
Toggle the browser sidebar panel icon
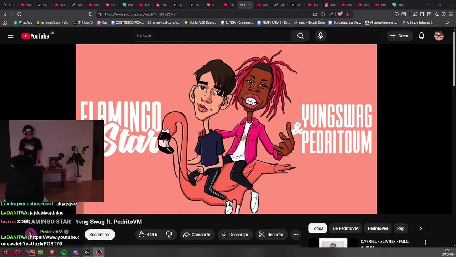pos(422,14)
